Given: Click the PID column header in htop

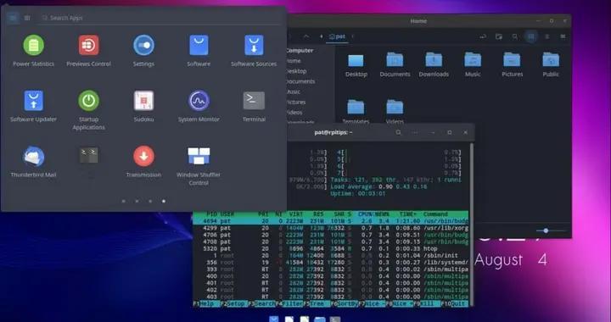Looking at the screenshot, I should coord(211,214).
